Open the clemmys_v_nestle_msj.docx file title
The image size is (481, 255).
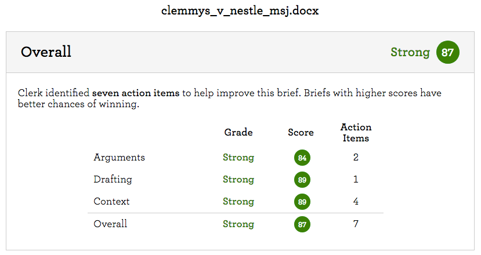point(240,11)
